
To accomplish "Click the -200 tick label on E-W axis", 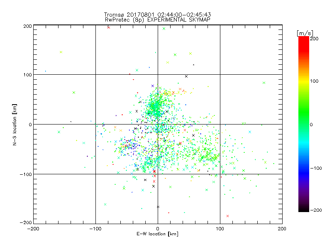I will tap(33, 229).
